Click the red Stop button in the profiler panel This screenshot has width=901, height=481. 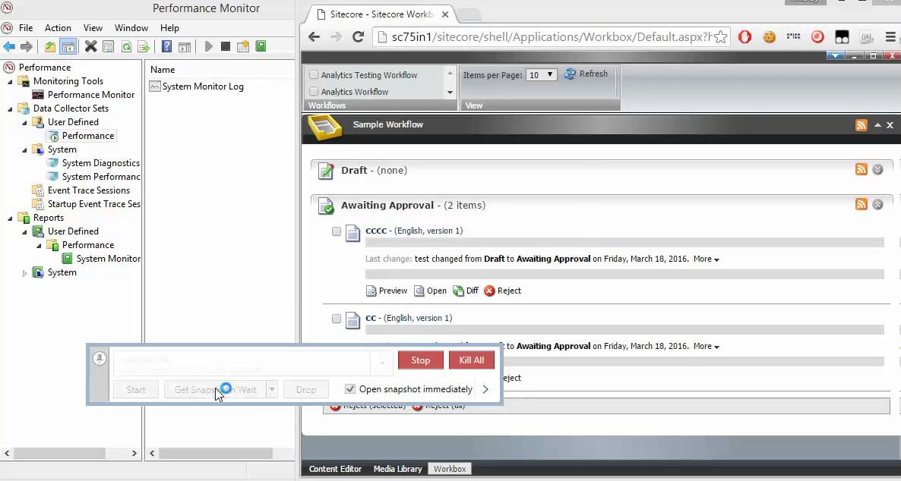[x=421, y=360]
